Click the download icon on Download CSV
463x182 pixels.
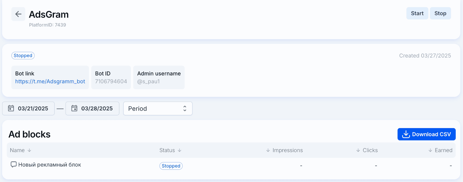tap(406, 134)
